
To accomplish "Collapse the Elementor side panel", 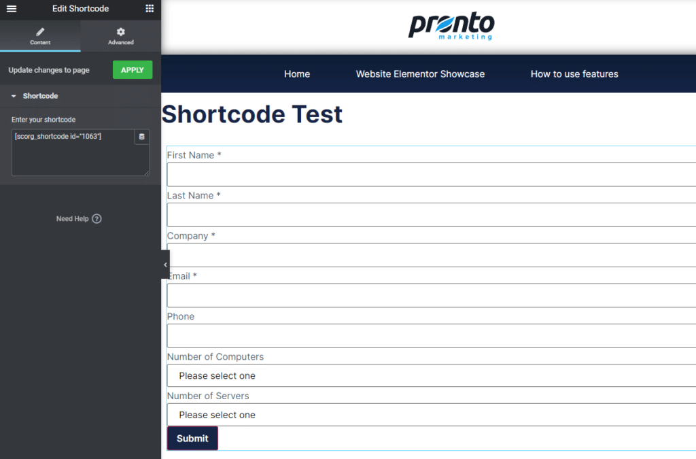I will [165, 265].
